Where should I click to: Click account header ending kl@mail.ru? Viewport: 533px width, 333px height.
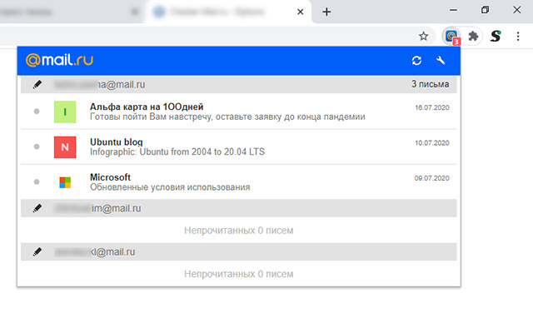pyautogui.click(x=239, y=251)
